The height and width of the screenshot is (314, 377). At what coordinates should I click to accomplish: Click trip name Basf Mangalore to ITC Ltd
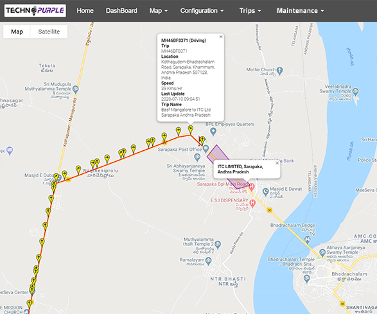[x=186, y=112]
